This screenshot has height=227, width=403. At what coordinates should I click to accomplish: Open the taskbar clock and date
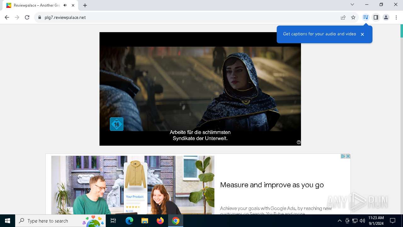click(x=376, y=221)
